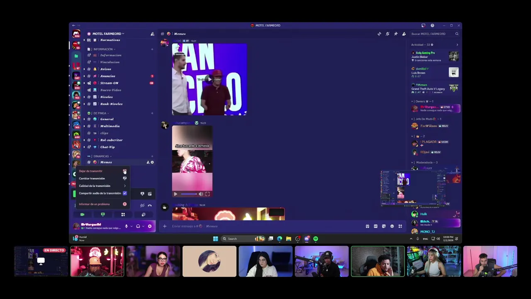Viewport: 531px width, 299px height.
Task: Open Memes channel settings gear
Action: tap(152, 162)
